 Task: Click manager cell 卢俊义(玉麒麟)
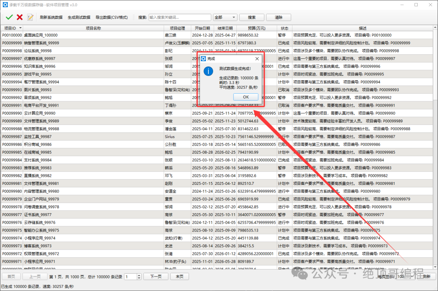tap(177, 43)
